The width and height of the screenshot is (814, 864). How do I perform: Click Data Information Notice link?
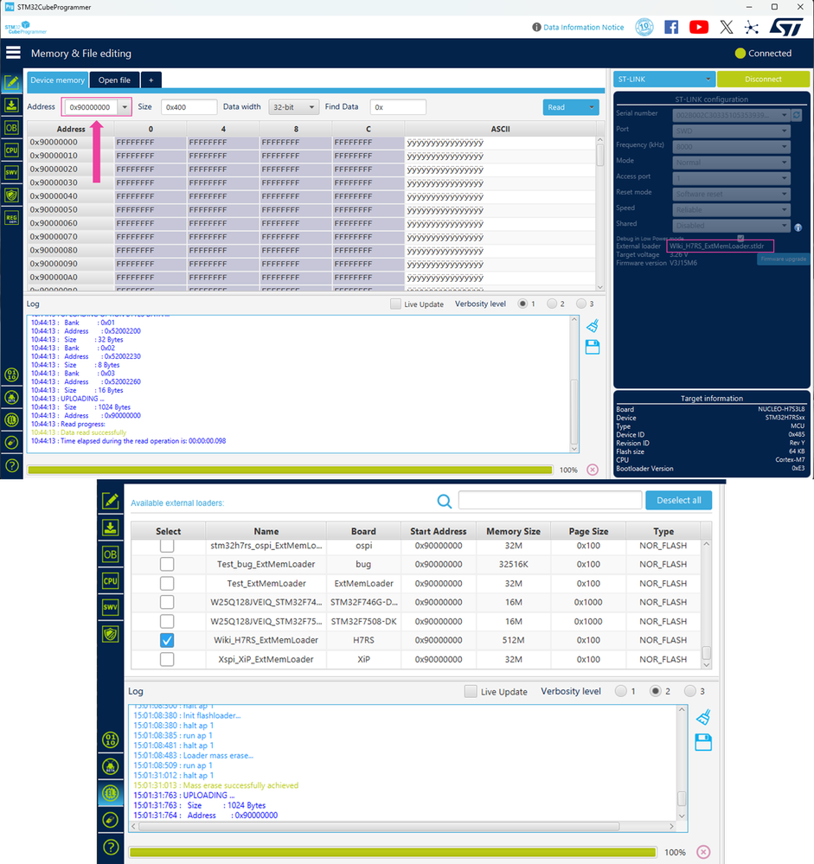(x=584, y=27)
